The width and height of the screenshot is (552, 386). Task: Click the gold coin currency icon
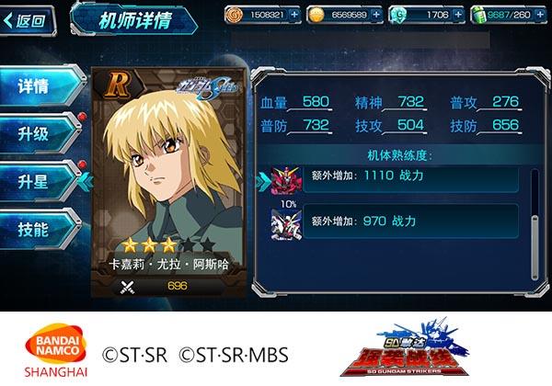[x=316, y=15]
